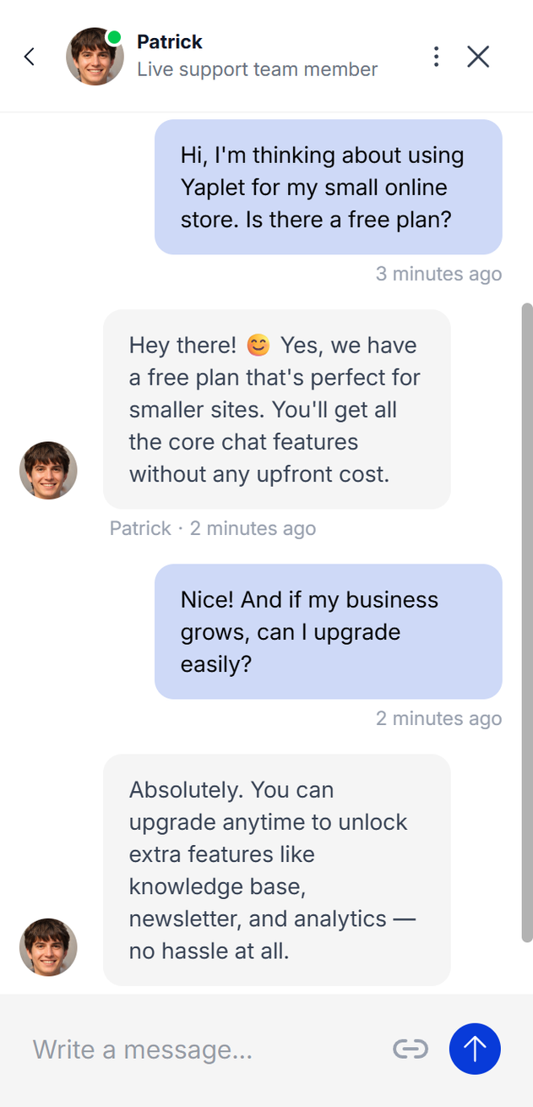Screen dimensions: 533x1107
Task: Click the message asking about upgrading easily
Action: click(x=328, y=631)
